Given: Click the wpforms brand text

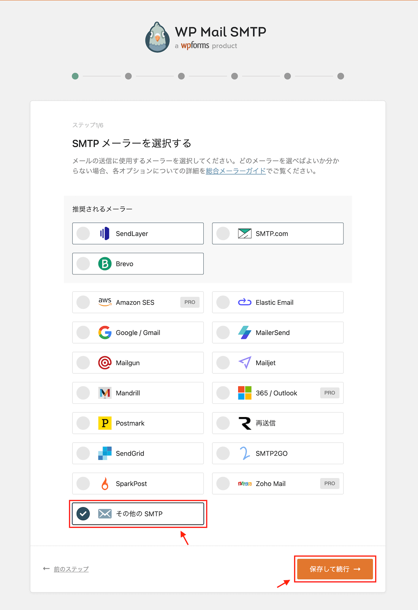Looking at the screenshot, I should click(x=195, y=46).
